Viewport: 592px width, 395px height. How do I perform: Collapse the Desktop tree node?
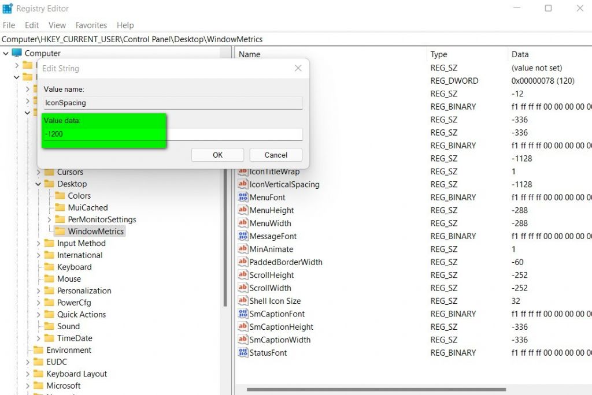39,184
